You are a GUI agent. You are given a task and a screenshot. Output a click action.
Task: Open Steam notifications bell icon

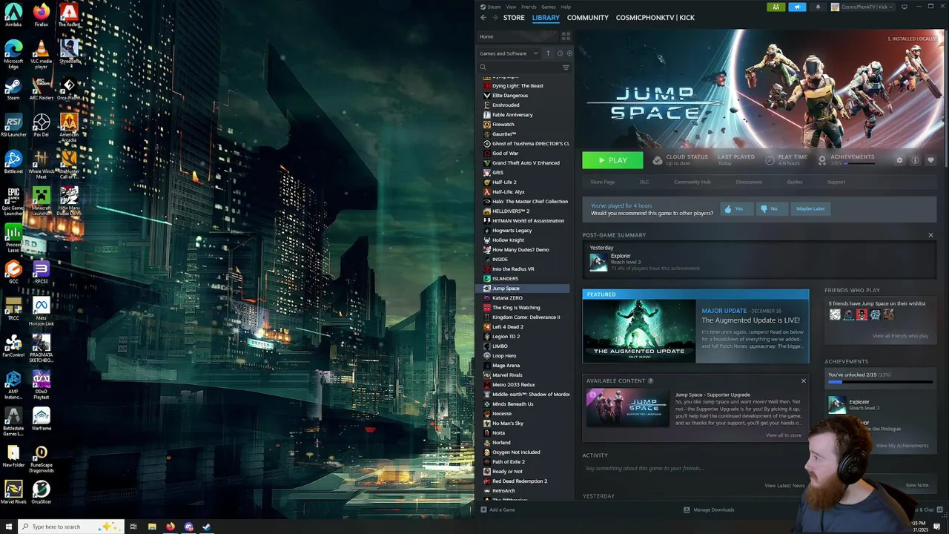point(818,7)
